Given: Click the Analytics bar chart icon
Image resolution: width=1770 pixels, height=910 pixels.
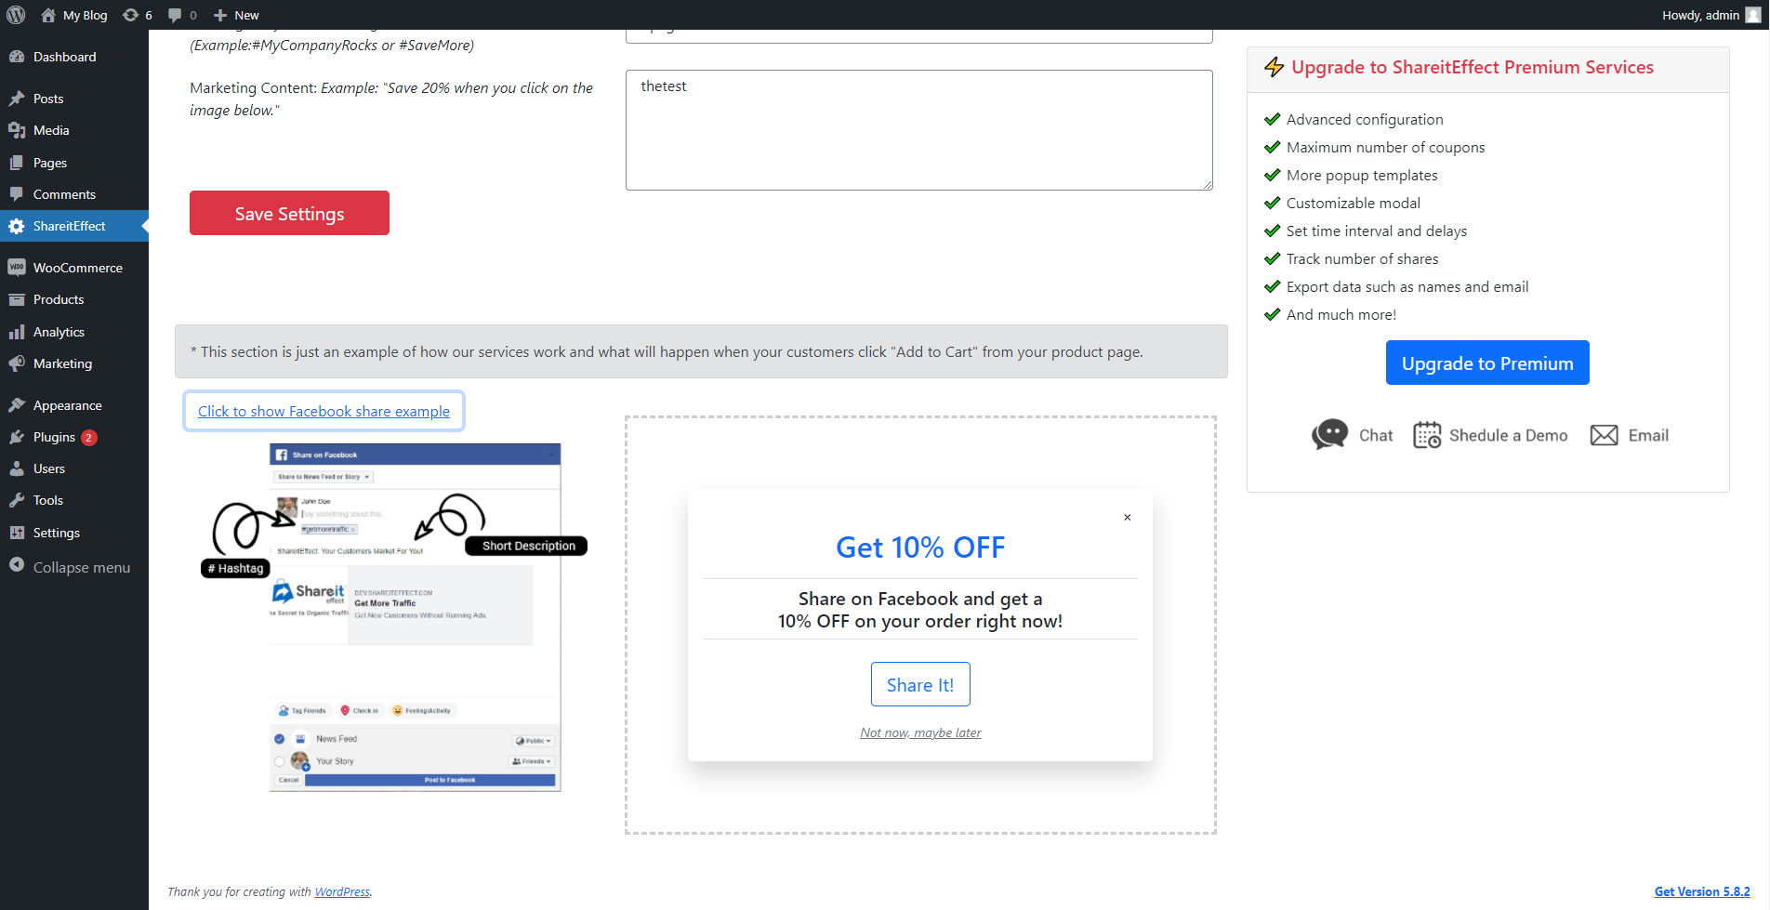Looking at the screenshot, I should [17, 332].
